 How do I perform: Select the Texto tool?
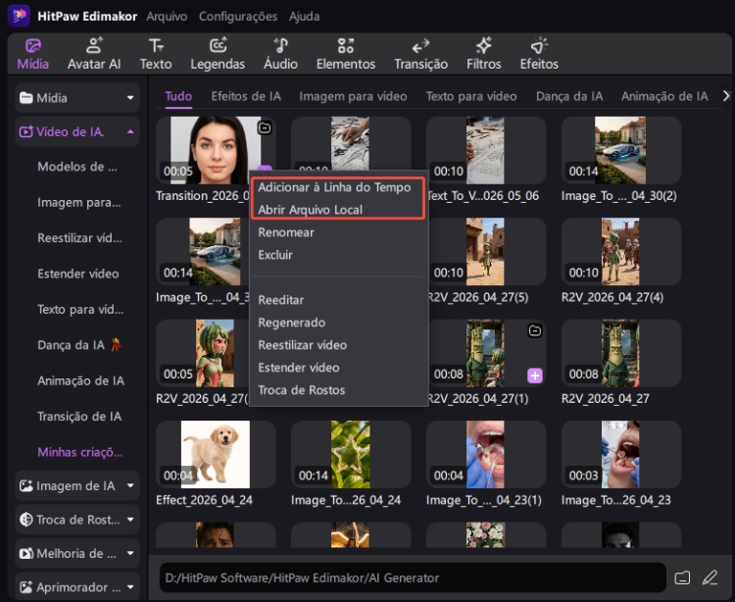coord(156,54)
